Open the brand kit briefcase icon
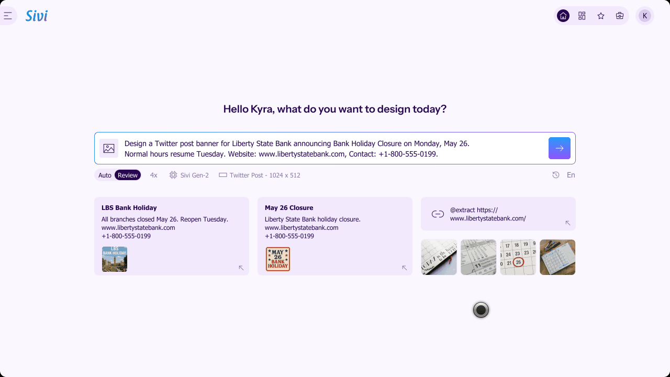Viewport: 670px width, 377px height. pos(620,16)
